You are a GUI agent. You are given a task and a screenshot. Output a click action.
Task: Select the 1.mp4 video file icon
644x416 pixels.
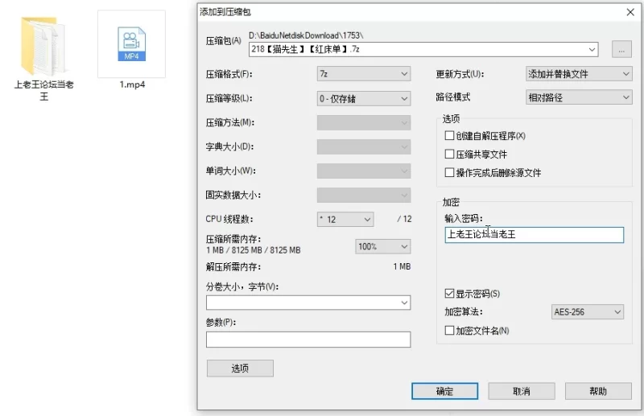[x=131, y=45]
